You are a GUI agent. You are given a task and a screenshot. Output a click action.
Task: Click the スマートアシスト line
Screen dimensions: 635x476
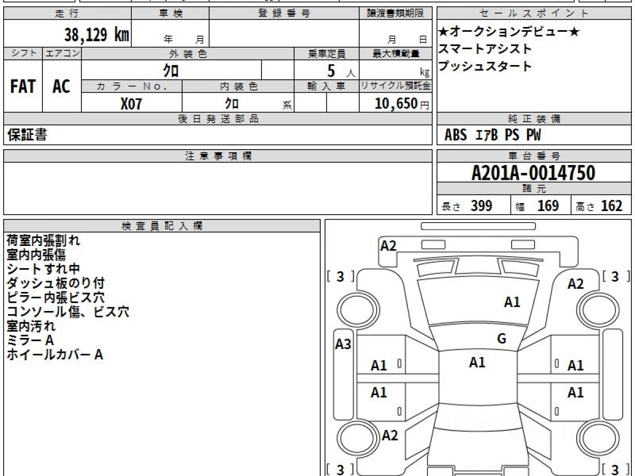[x=485, y=49]
